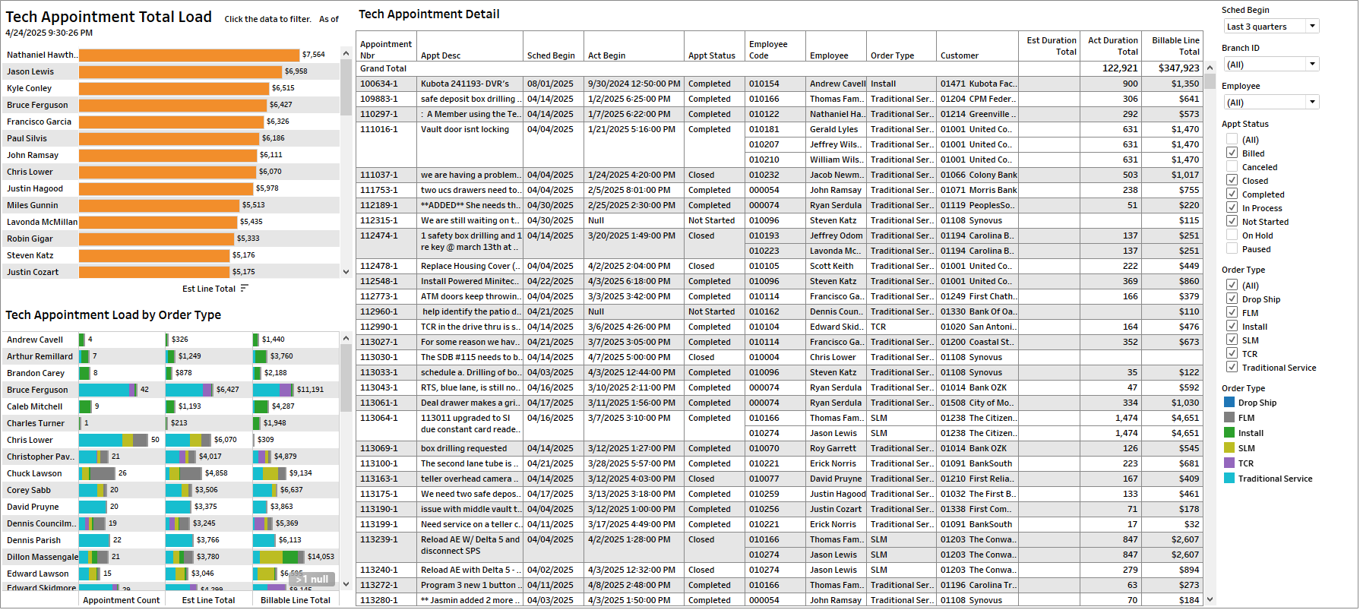The height and width of the screenshot is (610, 1360).
Task: Click the sort icon beside Est Line Total
Action: coord(244,289)
